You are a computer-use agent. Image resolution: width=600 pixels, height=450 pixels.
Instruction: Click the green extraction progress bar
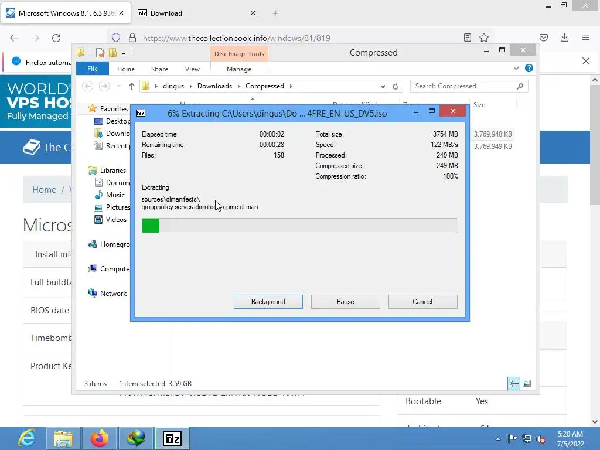pos(299,226)
